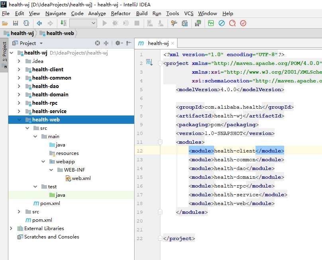Image resolution: width=322 pixels, height=260 pixels.
Task: Expand the health-dao module
Action: (x=19, y=86)
